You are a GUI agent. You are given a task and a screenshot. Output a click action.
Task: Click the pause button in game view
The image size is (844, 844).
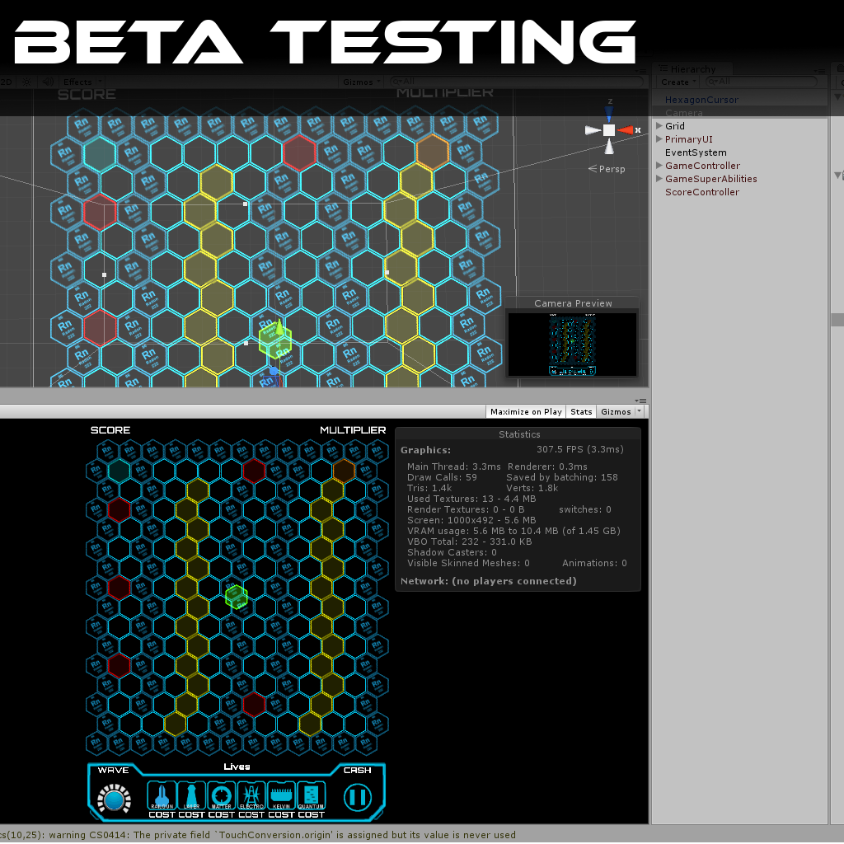coord(358,797)
